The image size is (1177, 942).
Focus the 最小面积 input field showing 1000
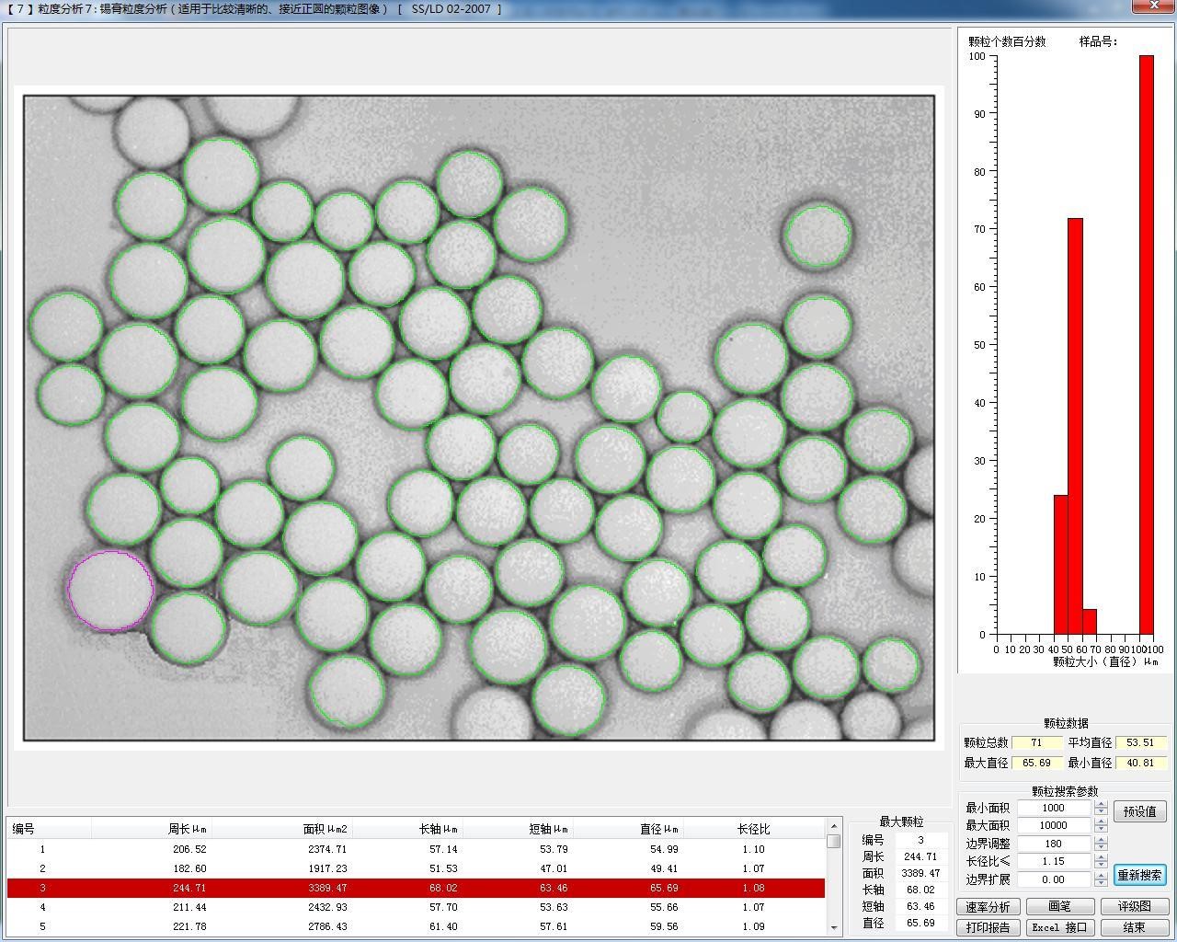1055,808
